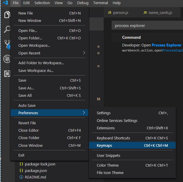This screenshot has height=182, width=183.
Task: Switch to the person.js tab
Action: pyautogui.click(x=121, y=12)
